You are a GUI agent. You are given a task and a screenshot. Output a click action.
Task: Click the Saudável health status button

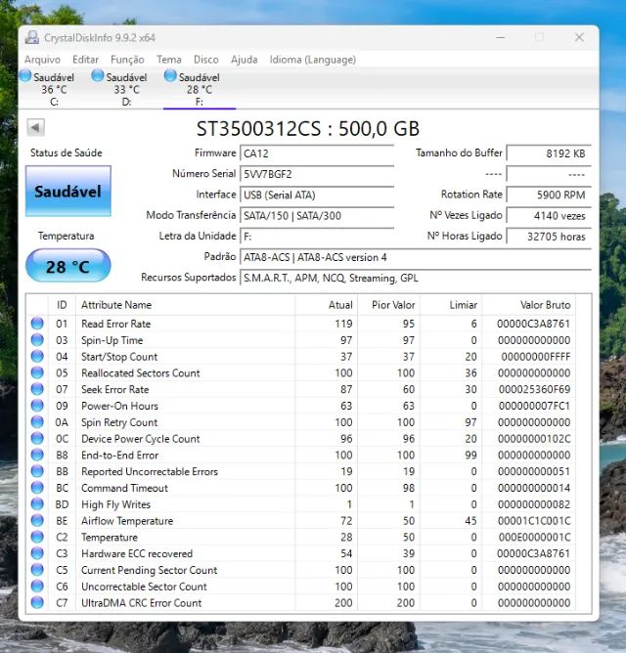pos(68,192)
